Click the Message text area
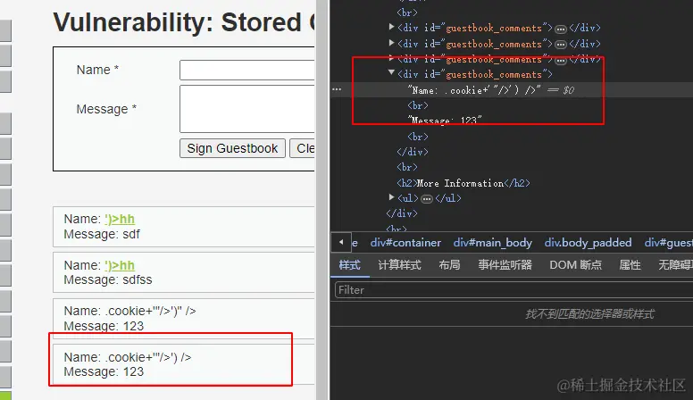 coord(247,109)
